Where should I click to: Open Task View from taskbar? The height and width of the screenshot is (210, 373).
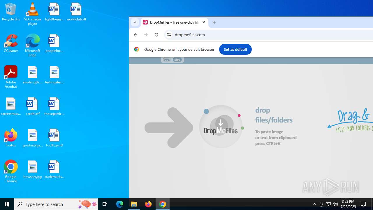[x=105, y=204]
